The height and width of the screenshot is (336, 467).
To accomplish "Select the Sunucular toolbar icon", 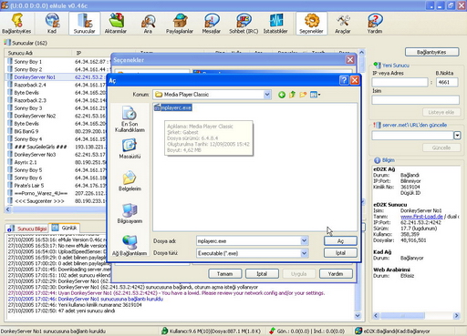I will coord(84,24).
